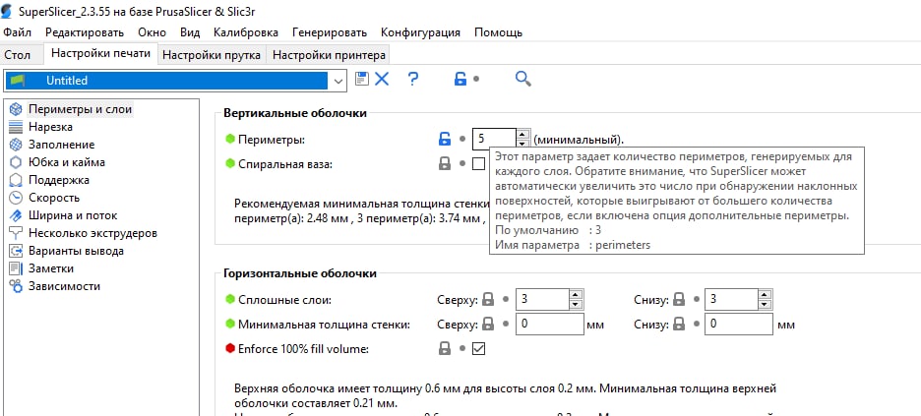Click the Сплошные слои Снизу input field

(x=731, y=299)
